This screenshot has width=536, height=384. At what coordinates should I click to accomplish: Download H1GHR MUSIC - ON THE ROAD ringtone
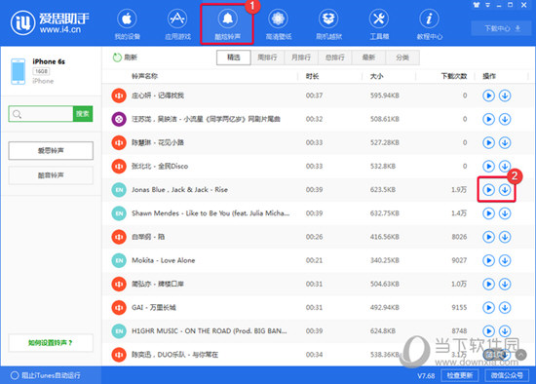[x=505, y=331]
